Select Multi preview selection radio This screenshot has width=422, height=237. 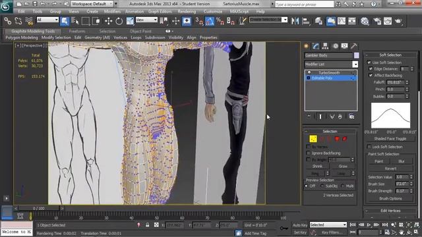tap(343, 186)
